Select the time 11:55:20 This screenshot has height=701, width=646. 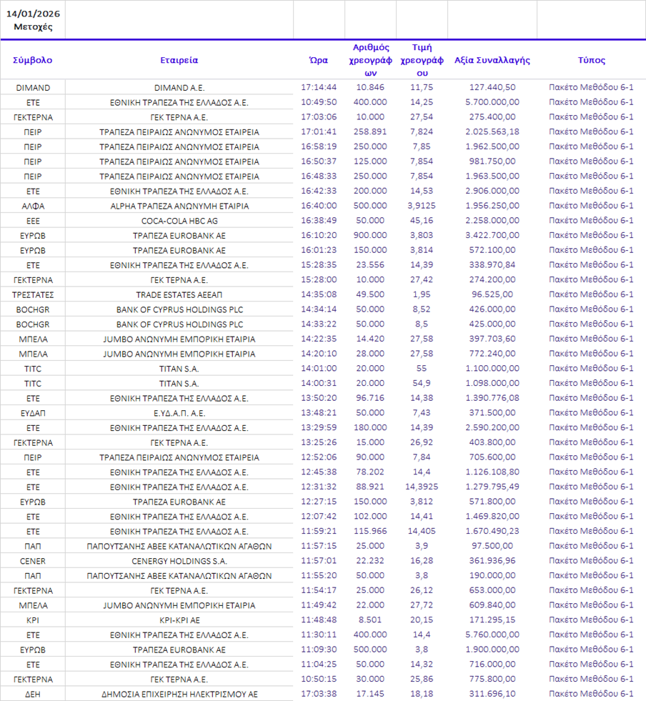coord(319,574)
